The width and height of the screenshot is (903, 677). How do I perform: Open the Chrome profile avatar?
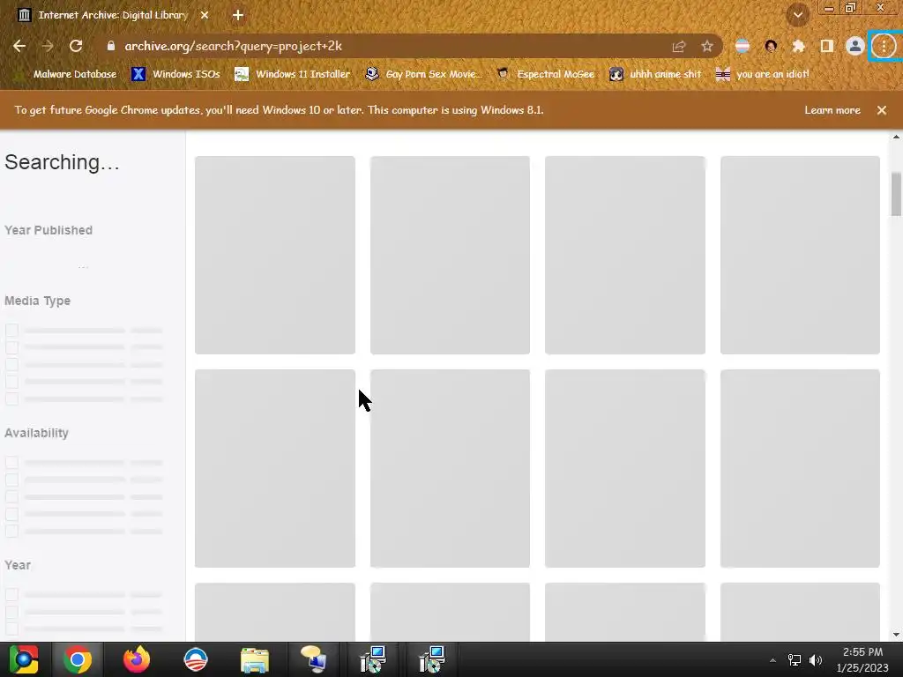[854, 46]
